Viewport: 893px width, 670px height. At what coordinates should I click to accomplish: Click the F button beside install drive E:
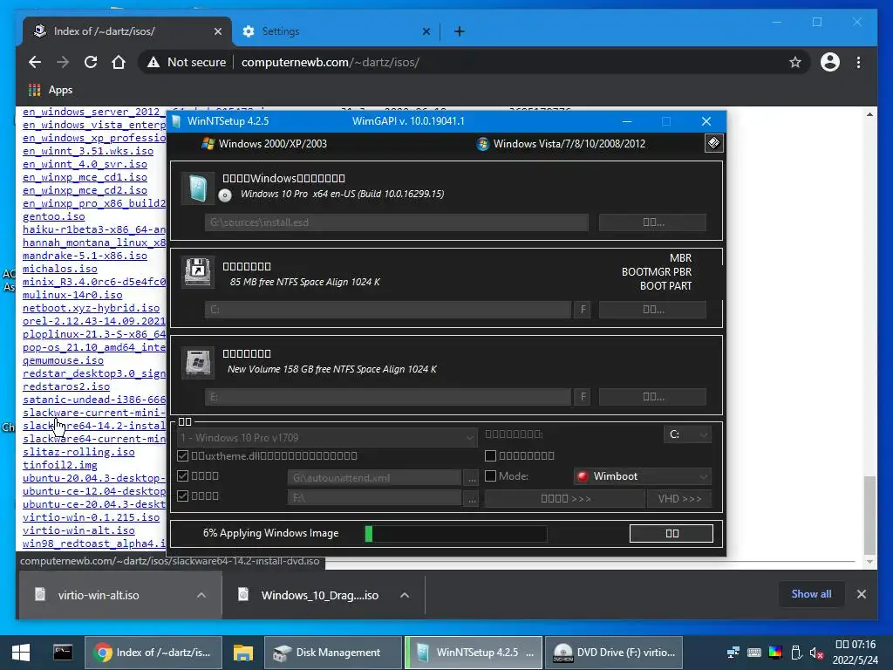click(582, 397)
